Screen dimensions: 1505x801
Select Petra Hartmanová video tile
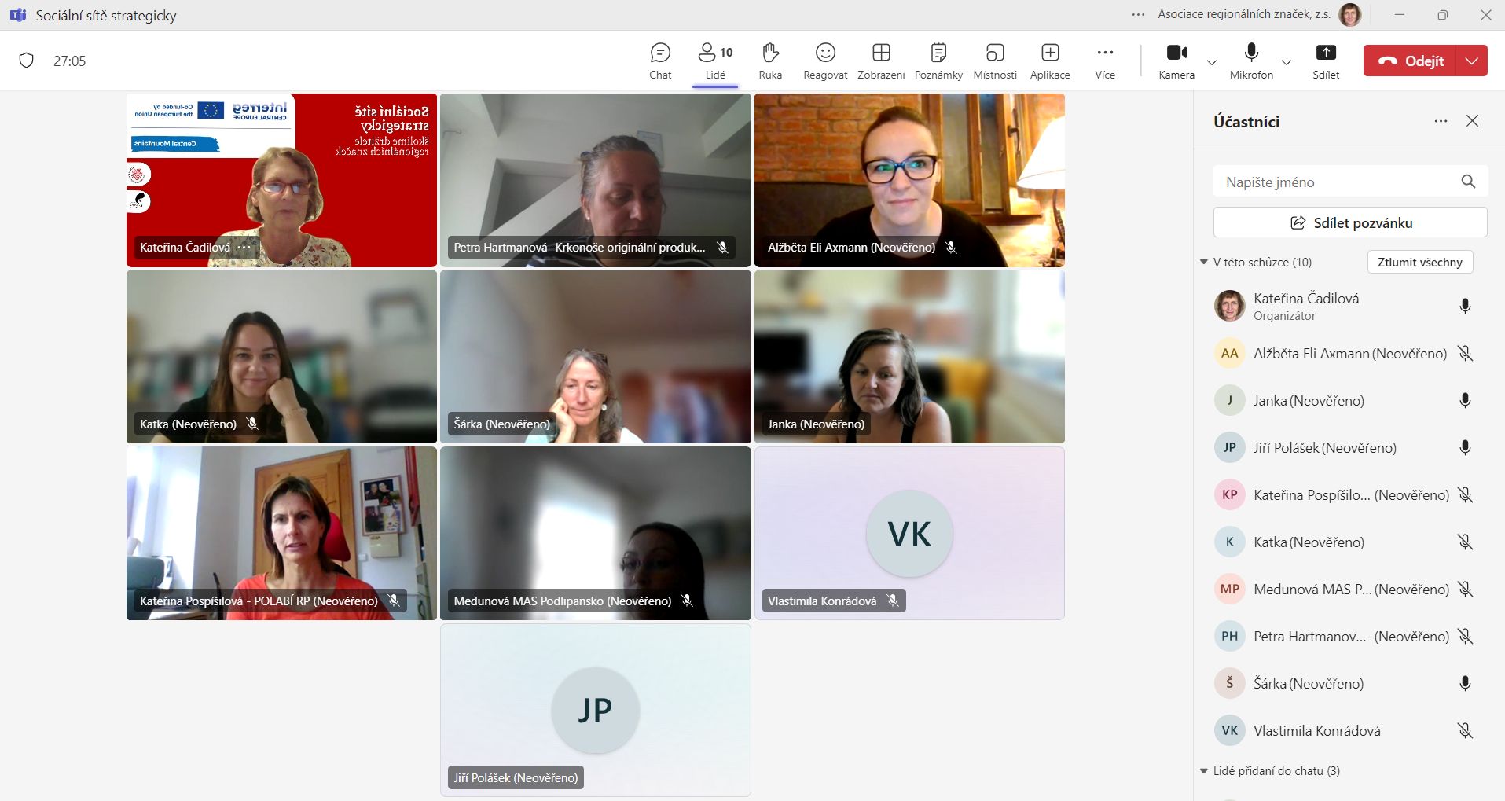point(595,180)
